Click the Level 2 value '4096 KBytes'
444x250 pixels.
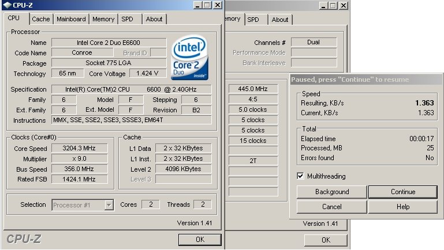pos(183,169)
